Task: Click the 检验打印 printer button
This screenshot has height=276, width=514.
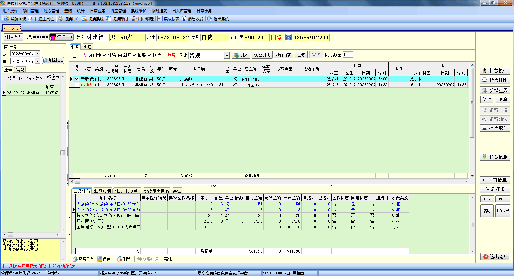Action: [x=495, y=80]
